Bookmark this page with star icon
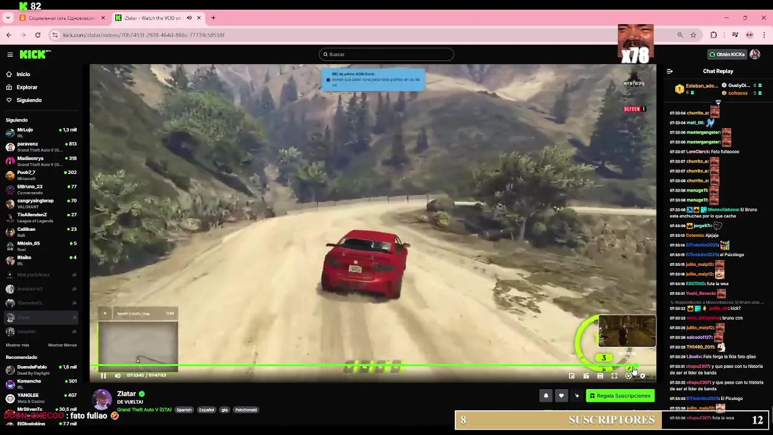The height and width of the screenshot is (435, 773). (x=693, y=35)
